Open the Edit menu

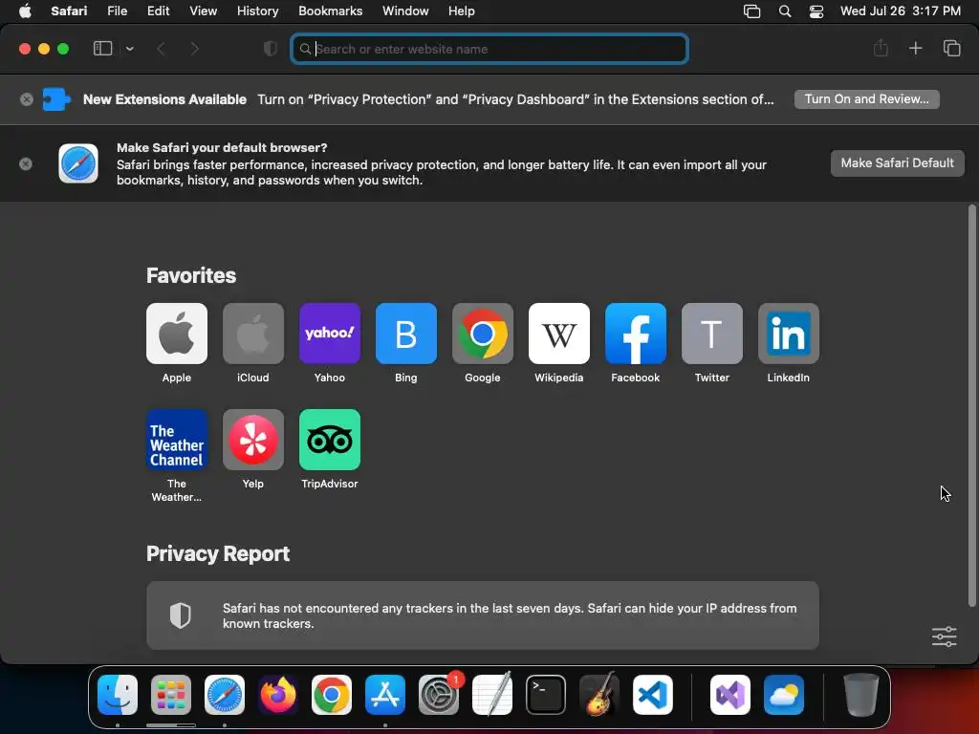click(158, 11)
